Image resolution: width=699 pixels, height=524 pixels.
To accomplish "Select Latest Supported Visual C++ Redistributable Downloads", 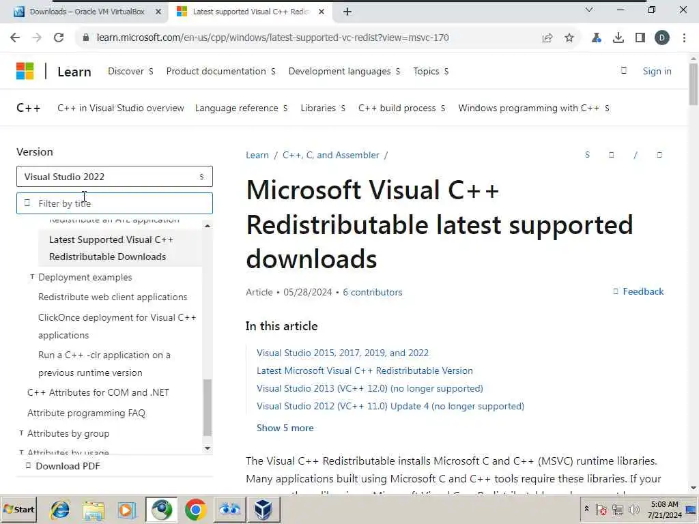I will coord(119,248).
